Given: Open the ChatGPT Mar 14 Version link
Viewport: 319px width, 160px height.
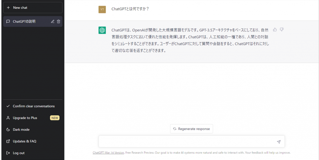Looking at the screenshot, I should point(108,153).
